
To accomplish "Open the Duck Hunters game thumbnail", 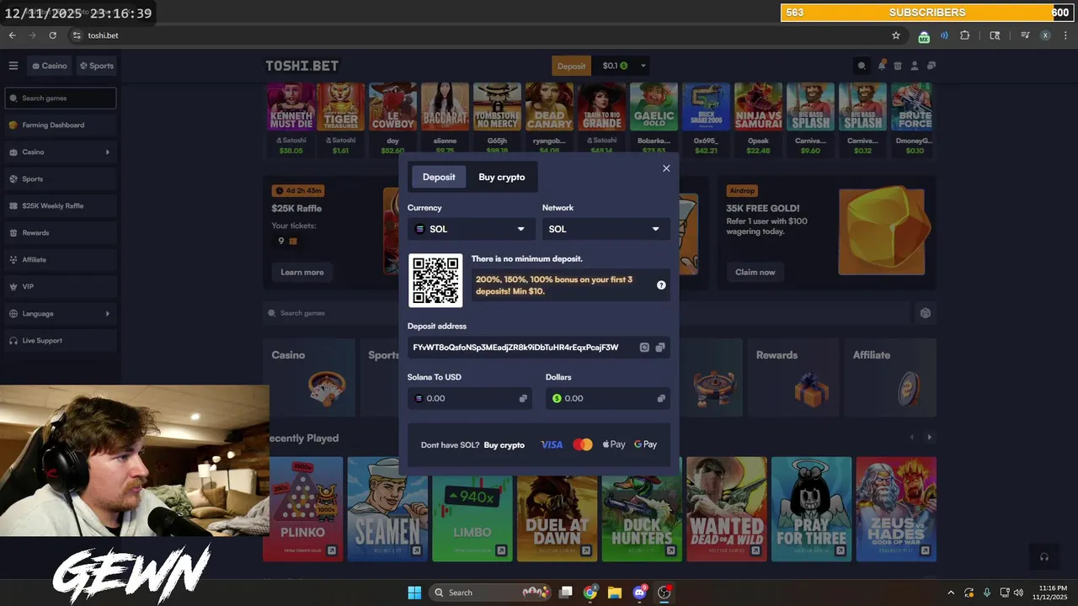I will [642, 509].
